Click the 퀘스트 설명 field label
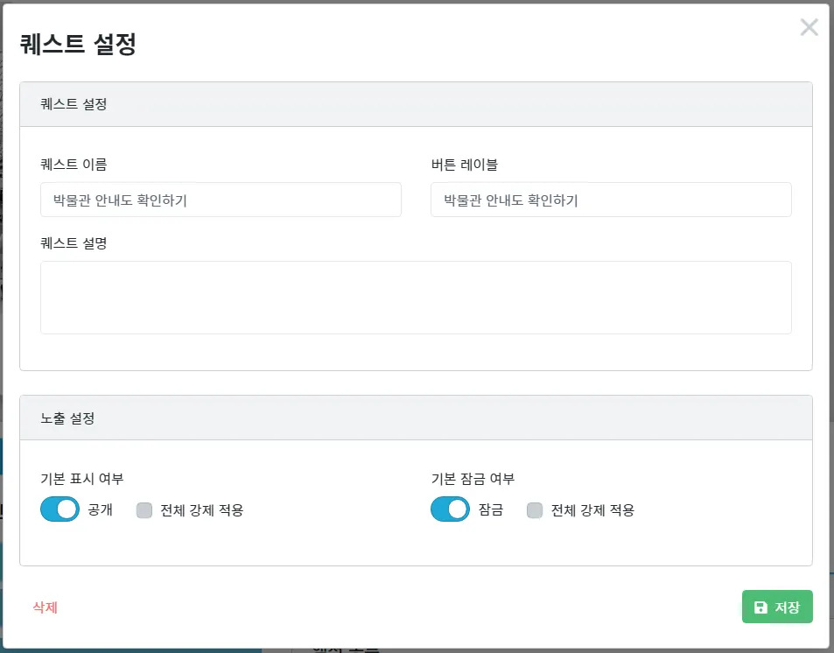The height and width of the screenshot is (653, 834). pyautogui.click(x=74, y=243)
